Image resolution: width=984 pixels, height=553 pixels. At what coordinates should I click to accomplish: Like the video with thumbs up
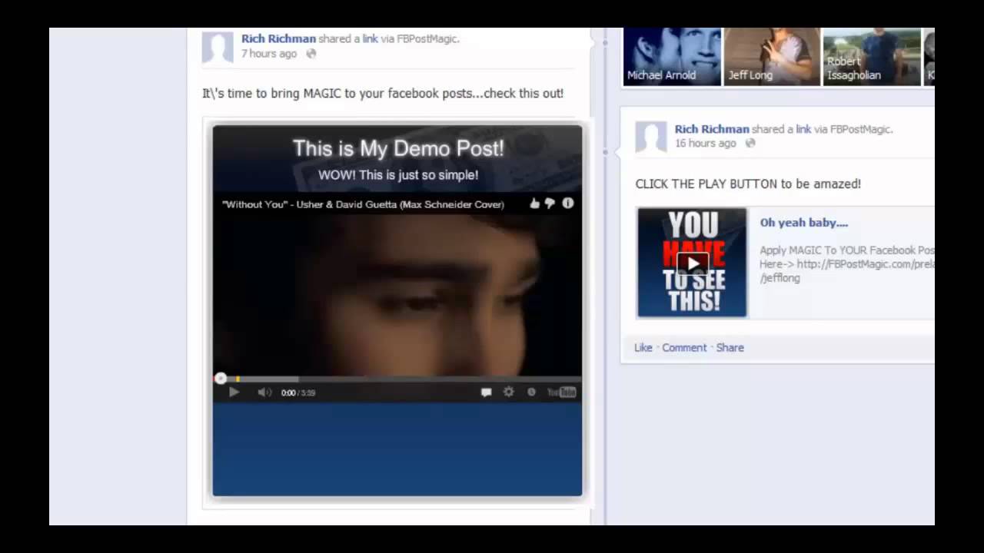[535, 203]
